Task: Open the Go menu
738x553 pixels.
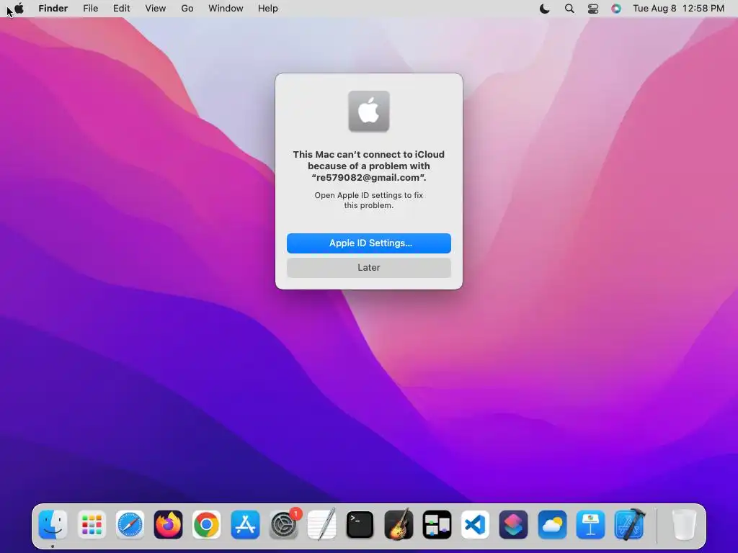Action: (187, 9)
